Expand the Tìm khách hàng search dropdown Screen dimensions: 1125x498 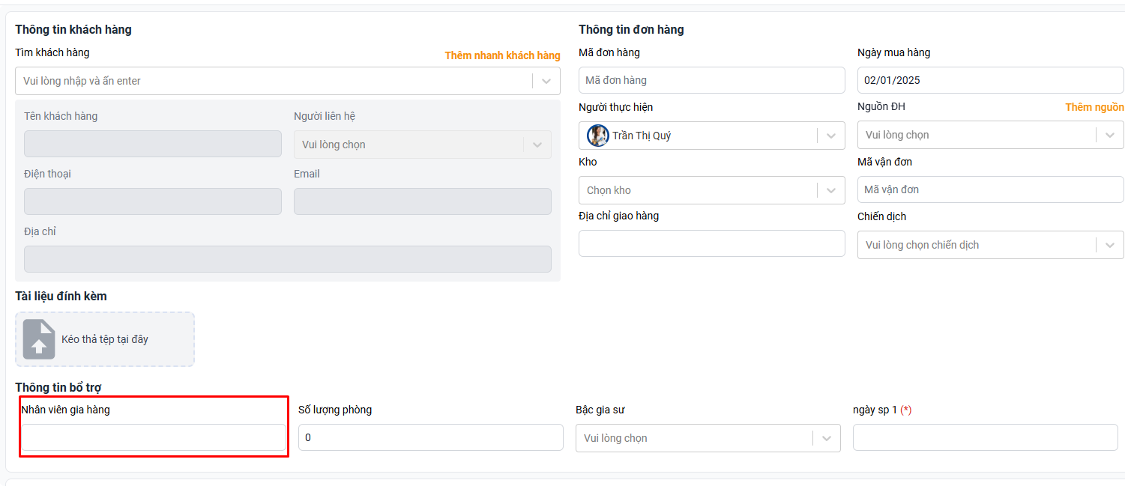pyautogui.click(x=546, y=81)
